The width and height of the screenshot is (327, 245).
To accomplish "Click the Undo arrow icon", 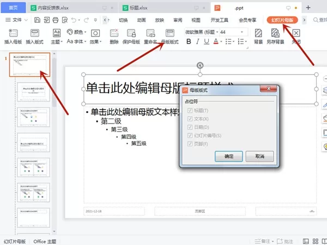I will (74, 20).
